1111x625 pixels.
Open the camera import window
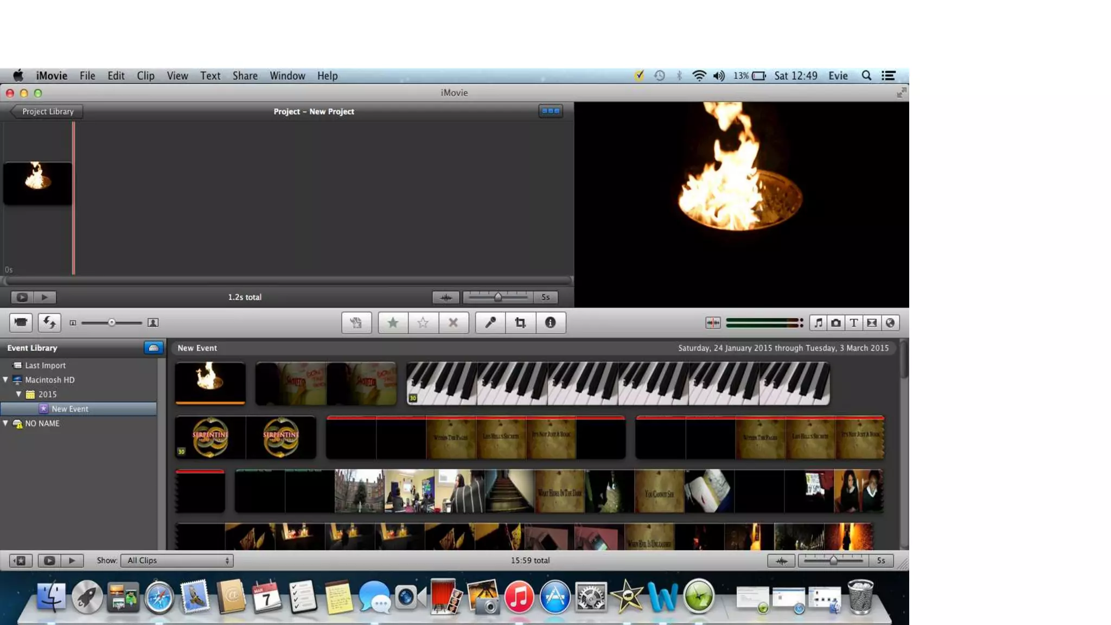(21, 323)
